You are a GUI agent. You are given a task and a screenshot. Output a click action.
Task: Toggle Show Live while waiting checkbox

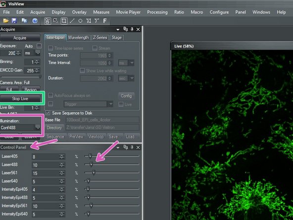point(82,70)
